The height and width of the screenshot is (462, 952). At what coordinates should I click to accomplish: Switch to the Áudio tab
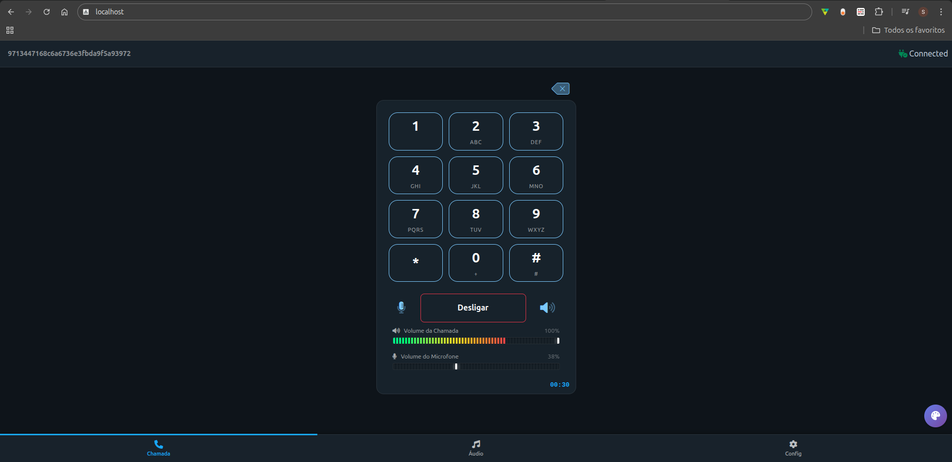pyautogui.click(x=476, y=448)
